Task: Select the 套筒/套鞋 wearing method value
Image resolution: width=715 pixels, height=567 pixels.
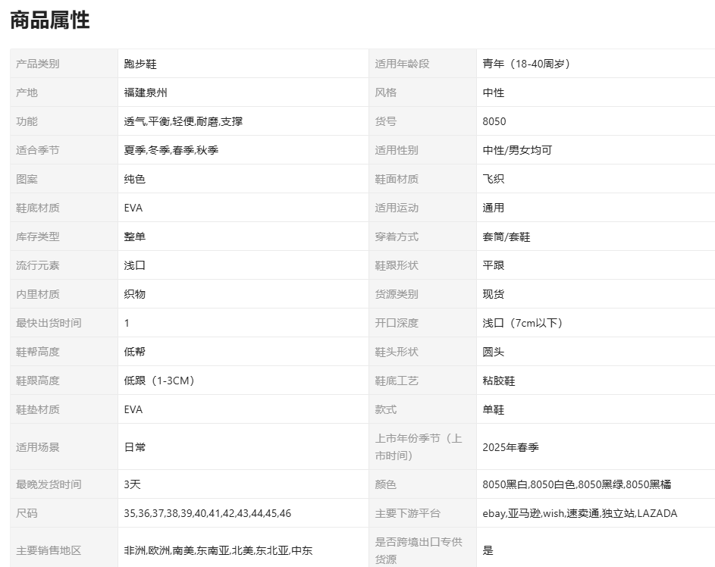Action: click(x=506, y=237)
